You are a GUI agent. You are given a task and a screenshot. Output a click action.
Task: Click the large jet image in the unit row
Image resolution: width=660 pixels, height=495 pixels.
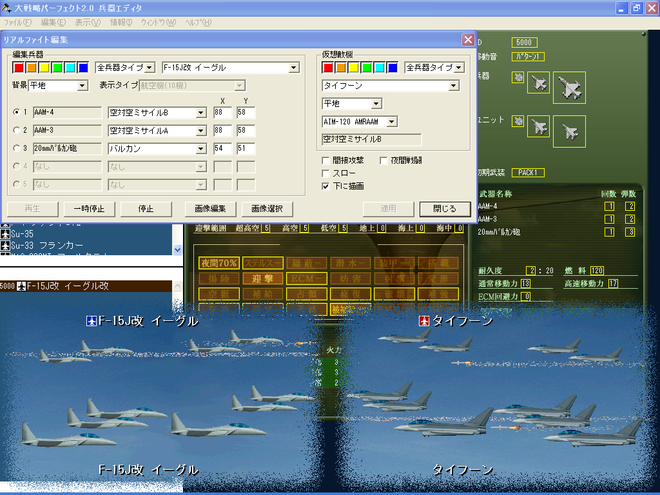coord(568,131)
